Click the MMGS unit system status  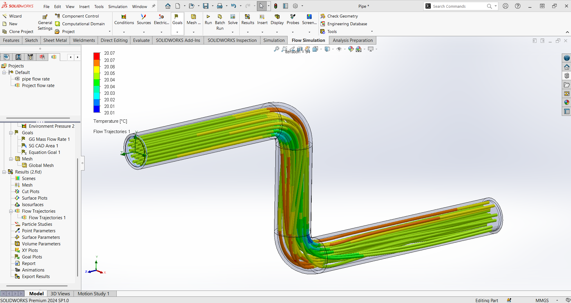click(x=542, y=300)
